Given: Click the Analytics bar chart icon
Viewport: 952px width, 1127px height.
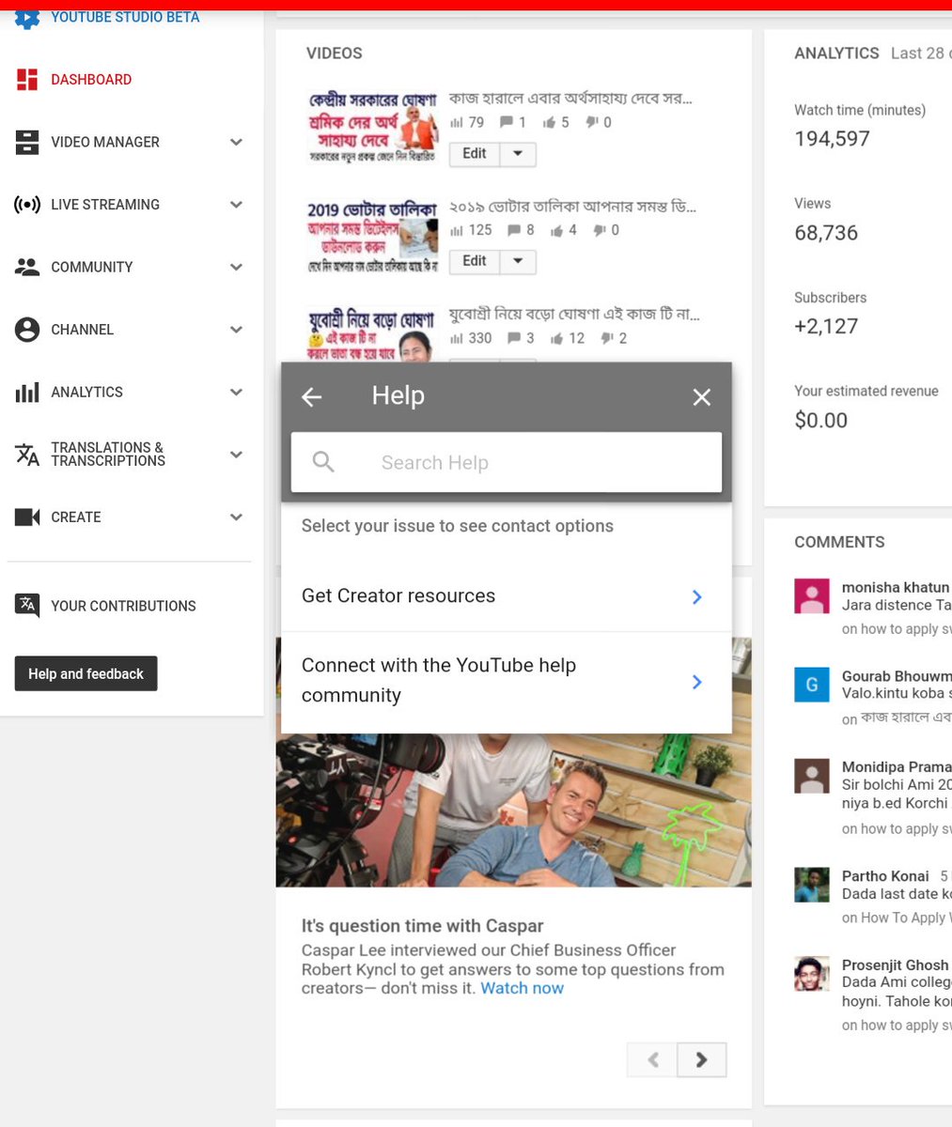Looking at the screenshot, I should coord(27,392).
